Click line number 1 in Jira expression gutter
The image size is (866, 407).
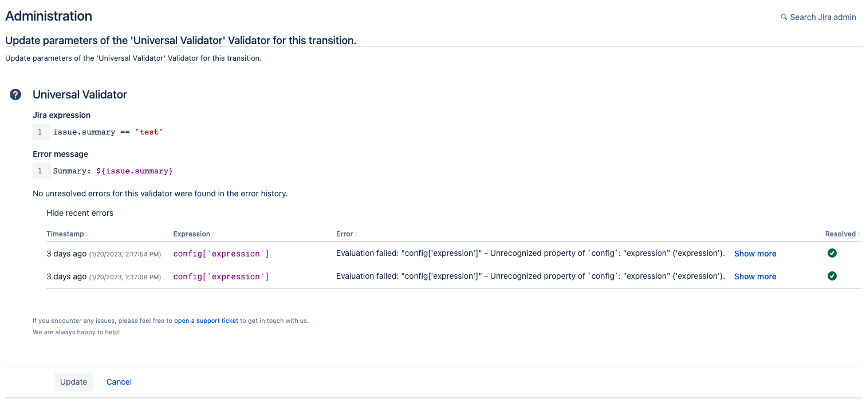click(x=40, y=132)
